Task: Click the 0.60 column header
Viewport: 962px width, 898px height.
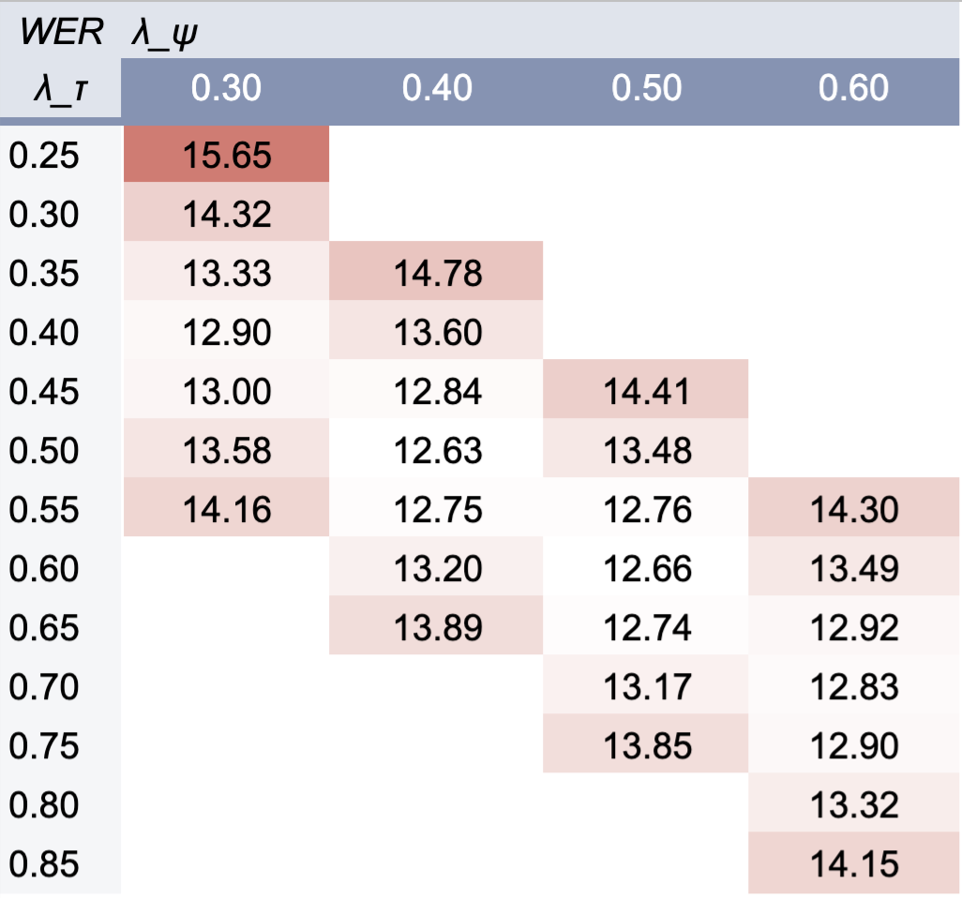Action: pos(853,88)
